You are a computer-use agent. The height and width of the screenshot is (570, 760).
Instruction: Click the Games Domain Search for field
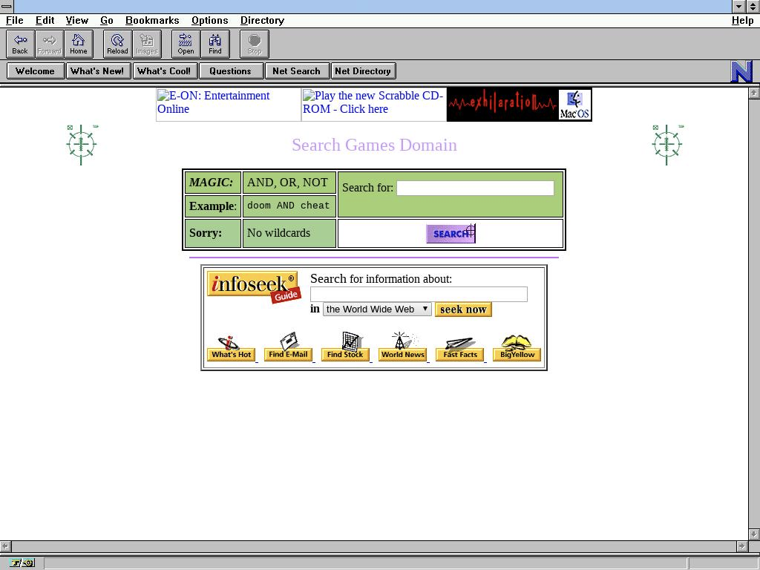click(475, 189)
